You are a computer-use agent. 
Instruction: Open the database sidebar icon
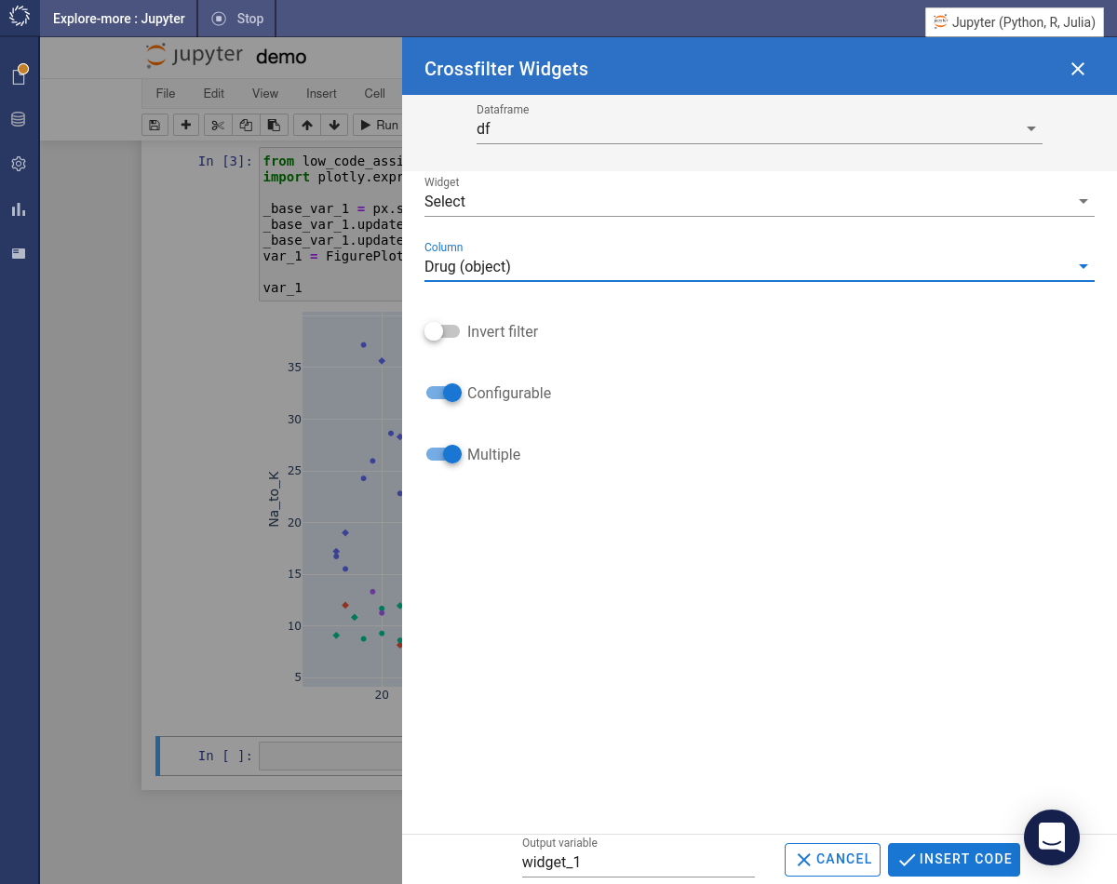(x=19, y=119)
